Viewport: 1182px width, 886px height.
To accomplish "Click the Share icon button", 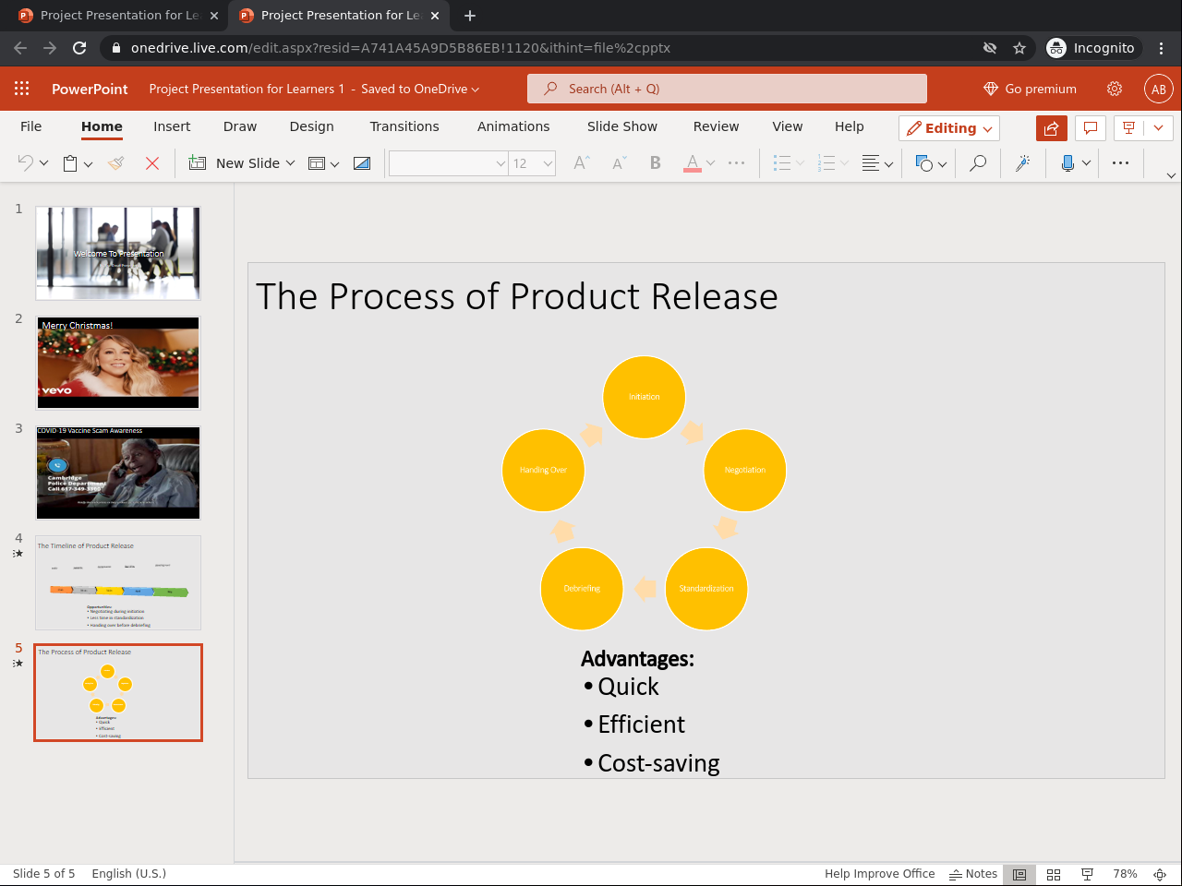I will [1051, 128].
